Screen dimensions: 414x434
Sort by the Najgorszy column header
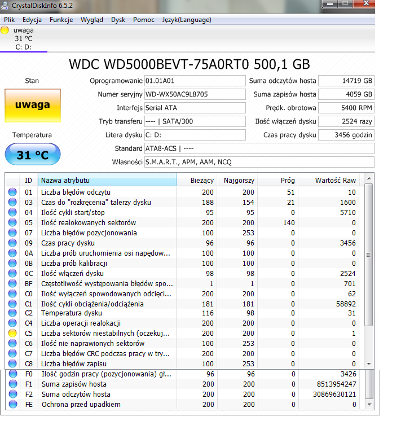[x=237, y=181]
